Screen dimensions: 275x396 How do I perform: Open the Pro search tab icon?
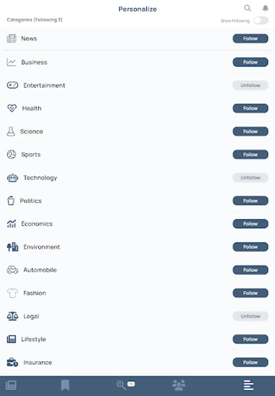click(x=125, y=385)
